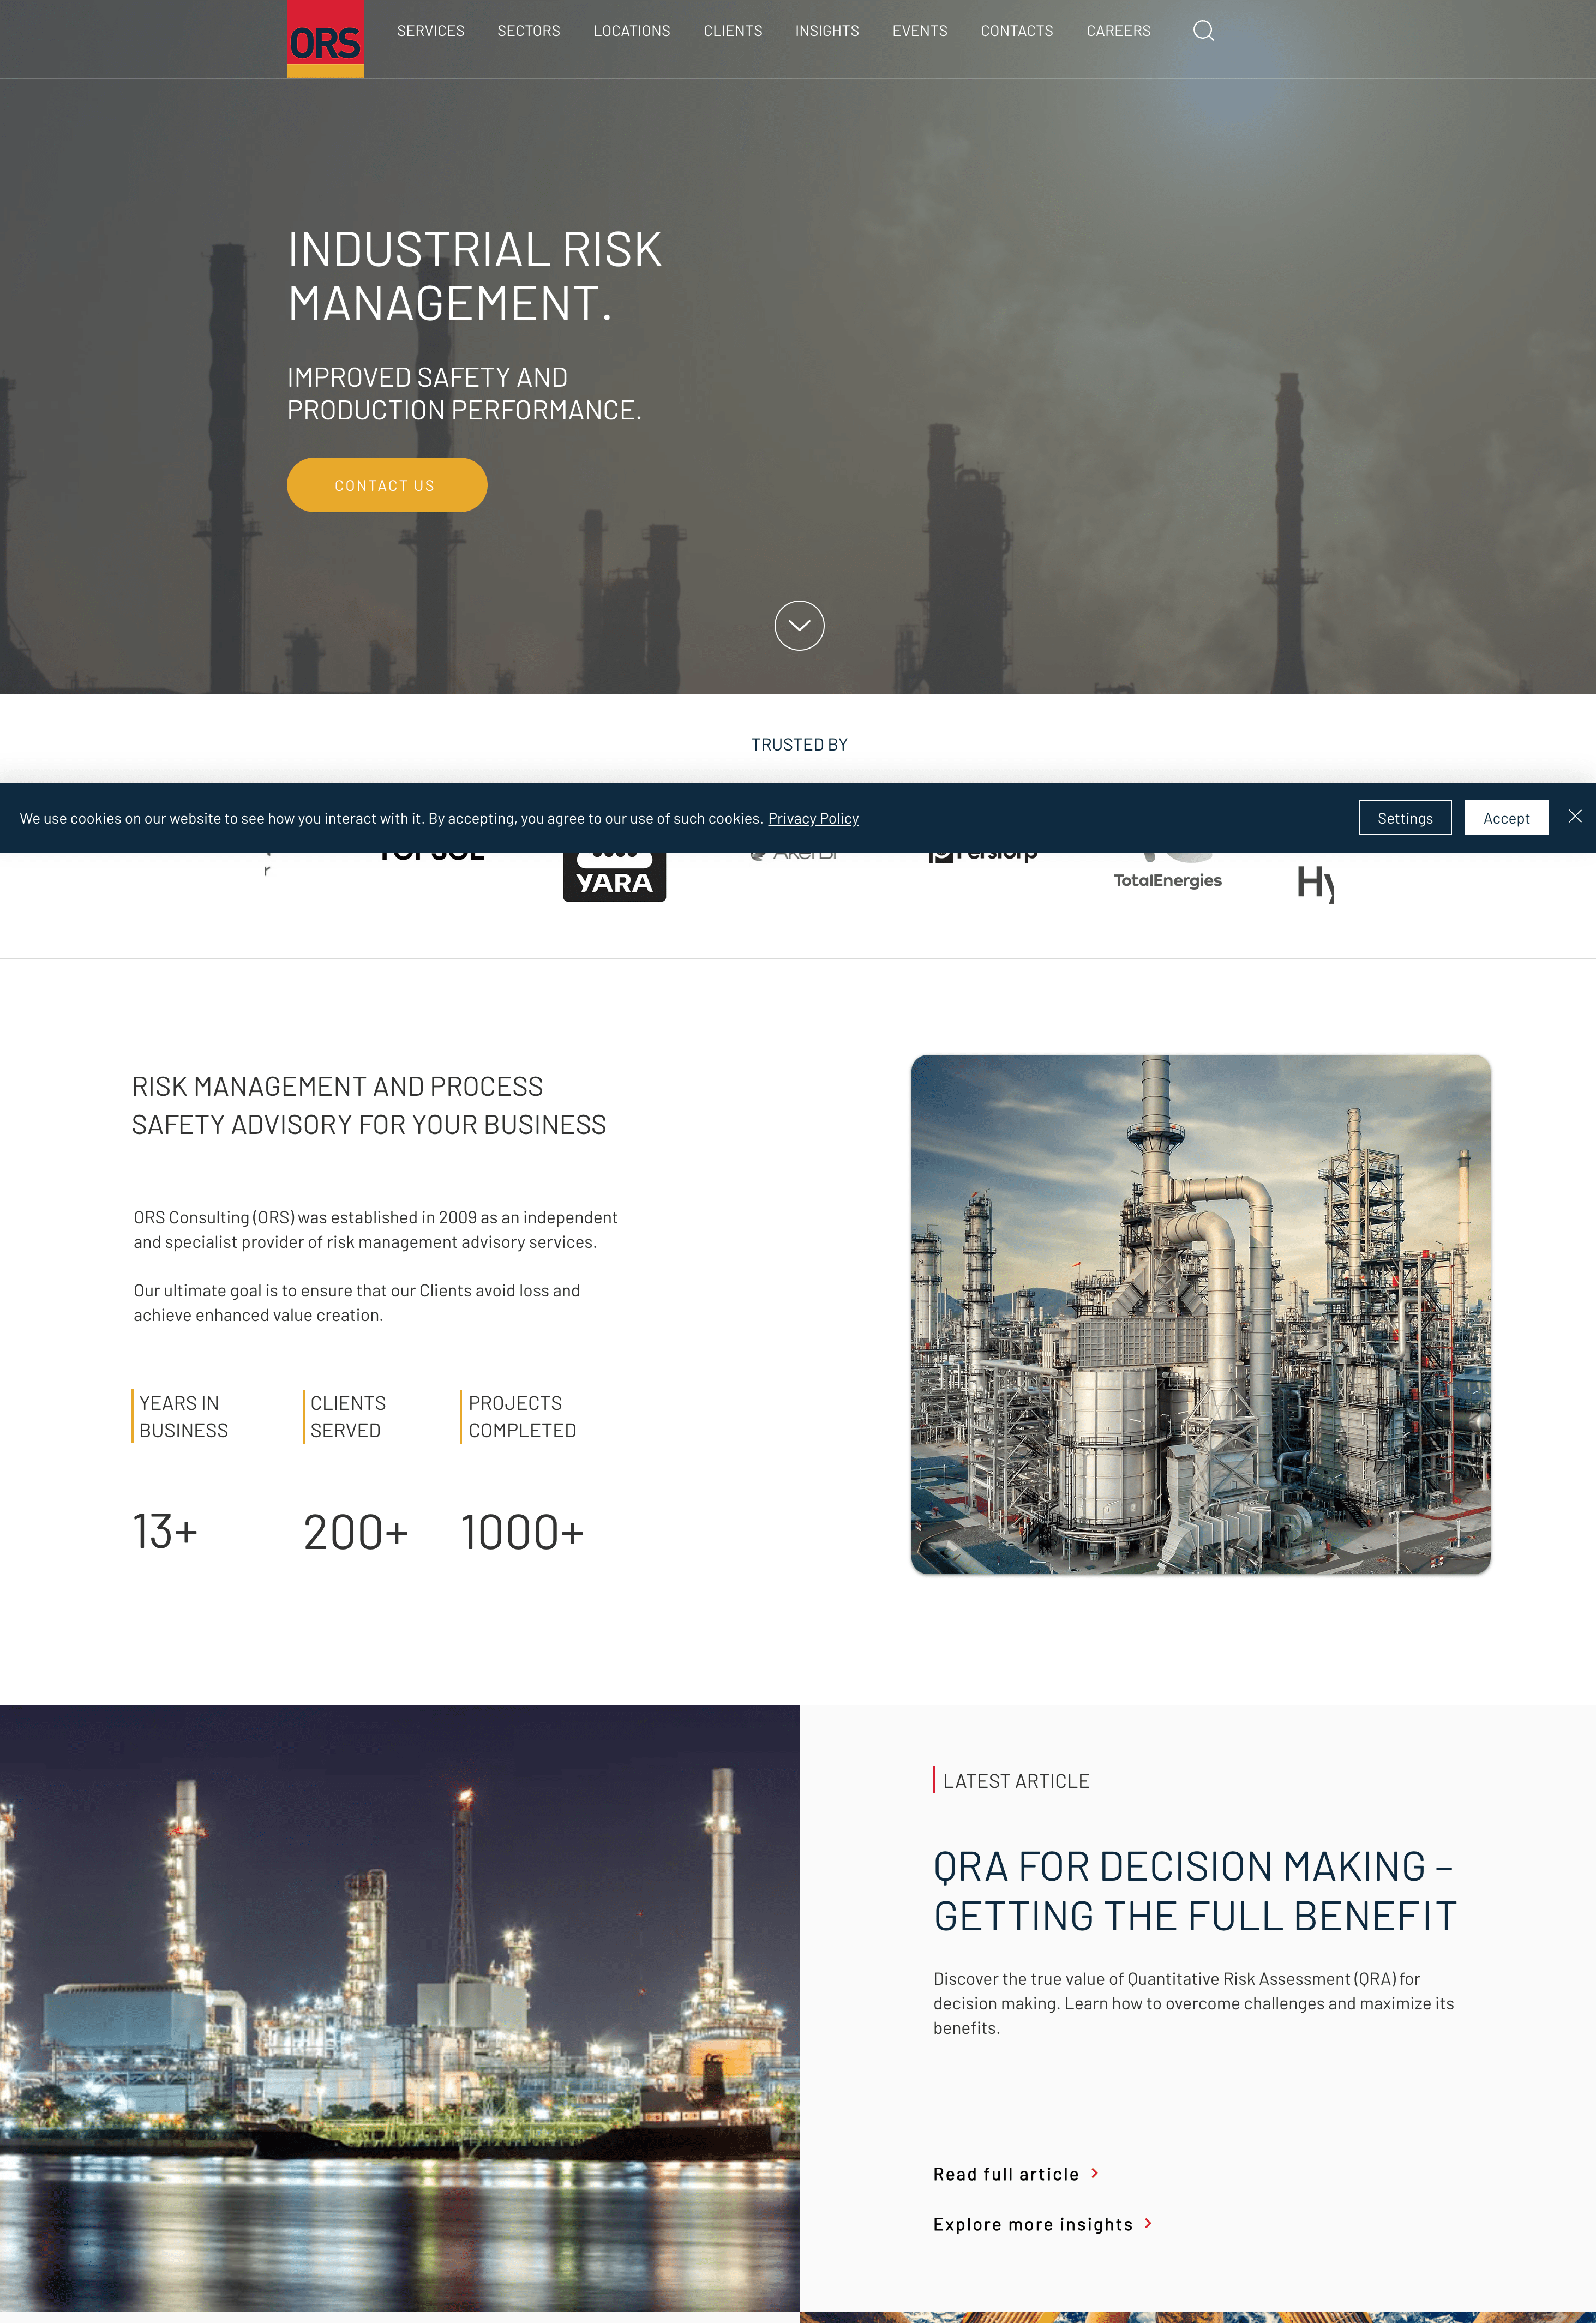Click arrow beside Read full article
Viewport: 1596px width, 2323px height.
coord(1095,2173)
